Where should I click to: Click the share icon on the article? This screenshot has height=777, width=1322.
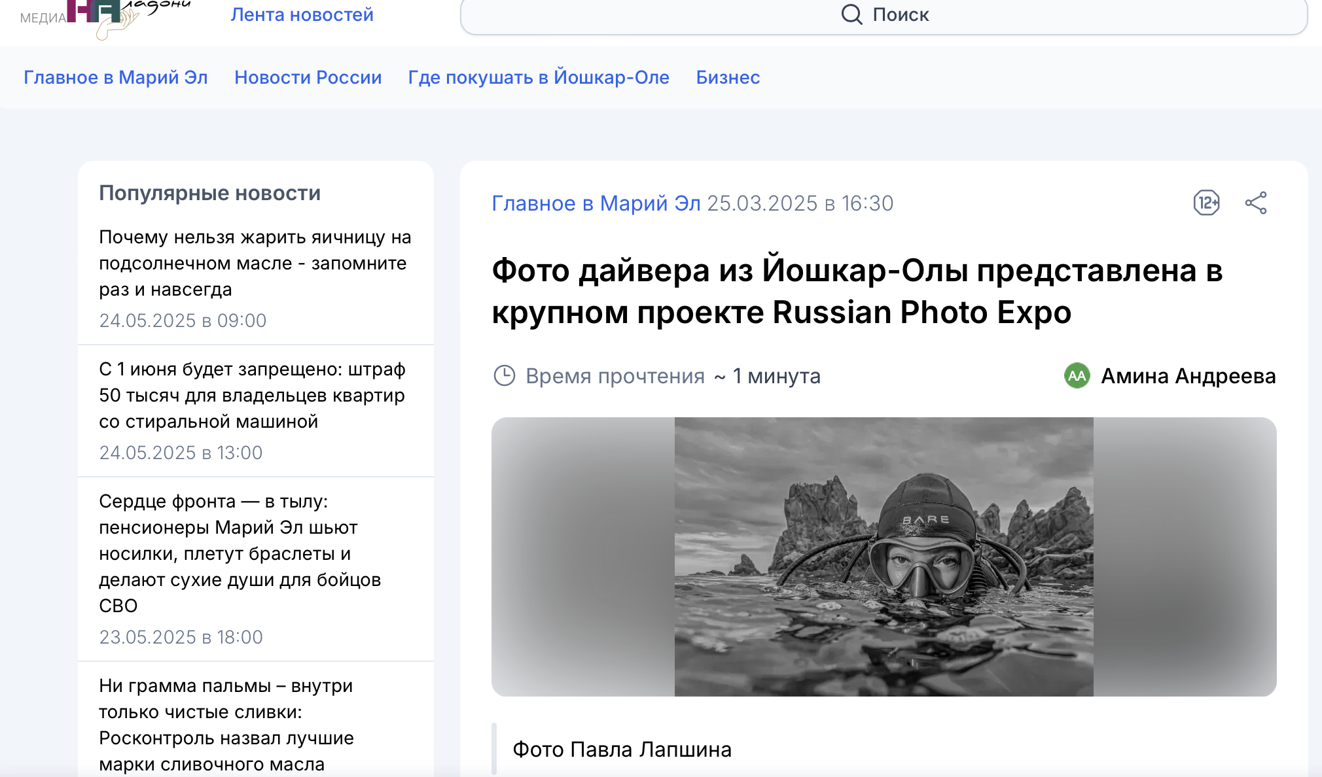point(1255,203)
